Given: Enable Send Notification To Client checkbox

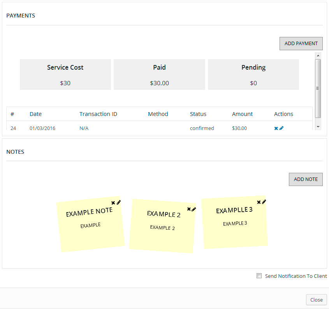Looking at the screenshot, I should click(259, 276).
